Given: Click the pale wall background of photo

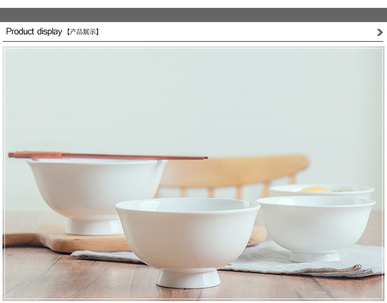Looking at the screenshot, I should pos(193,99).
